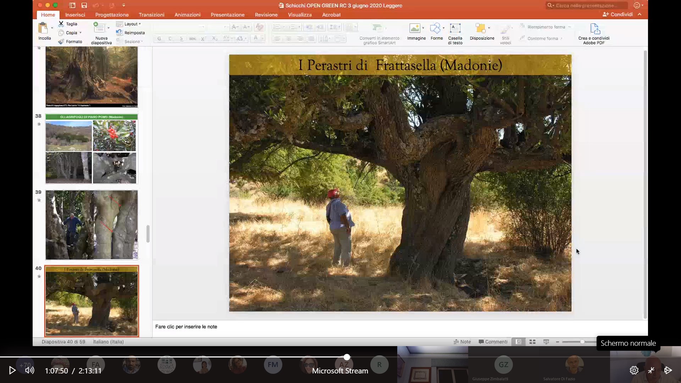Image resolution: width=681 pixels, height=383 pixels.
Task: Switch to slide sorter view
Action: [532, 342]
